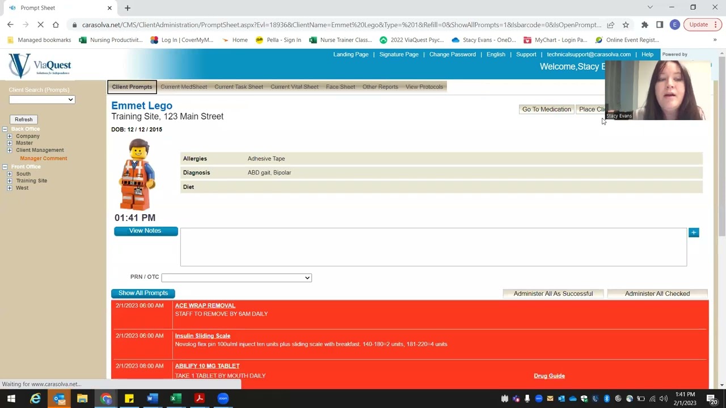Expand the Client Management tree node
The image size is (726, 408).
point(10,150)
